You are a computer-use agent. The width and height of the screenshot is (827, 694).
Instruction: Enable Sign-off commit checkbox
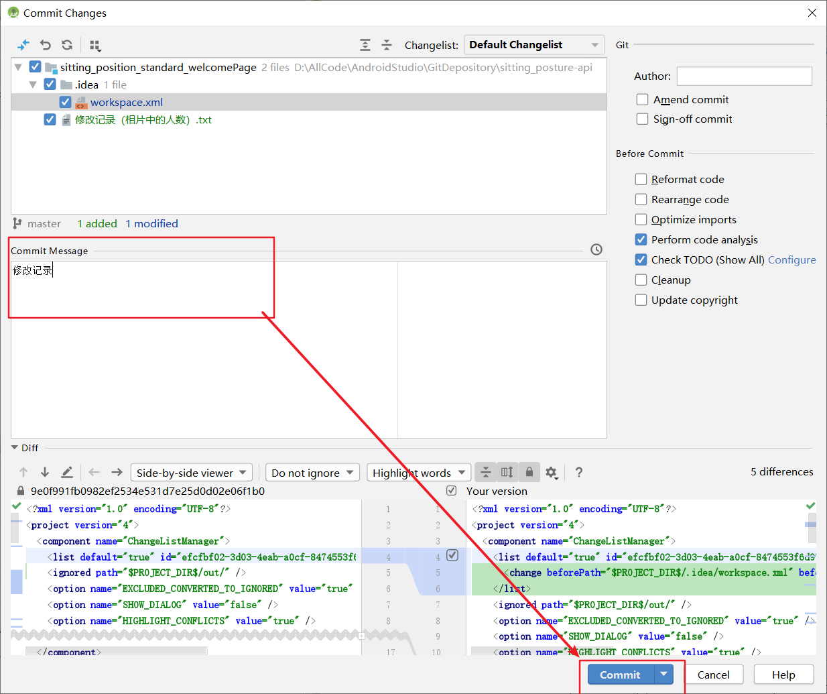pyautogui.click(x=642, y=119)
